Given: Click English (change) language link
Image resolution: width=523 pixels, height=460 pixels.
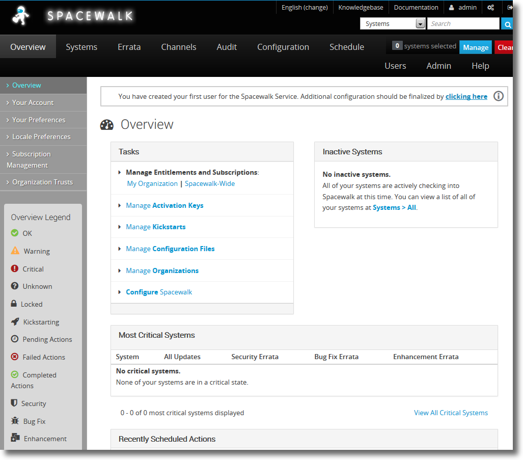Looking at the screenshot, I should (305, 7).
